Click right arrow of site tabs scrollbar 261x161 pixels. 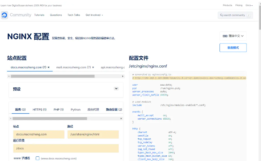click(x=123, y=76)
